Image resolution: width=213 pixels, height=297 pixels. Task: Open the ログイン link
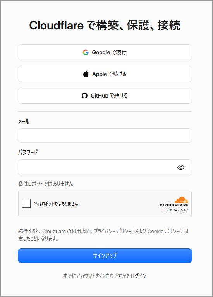point(138,276)
